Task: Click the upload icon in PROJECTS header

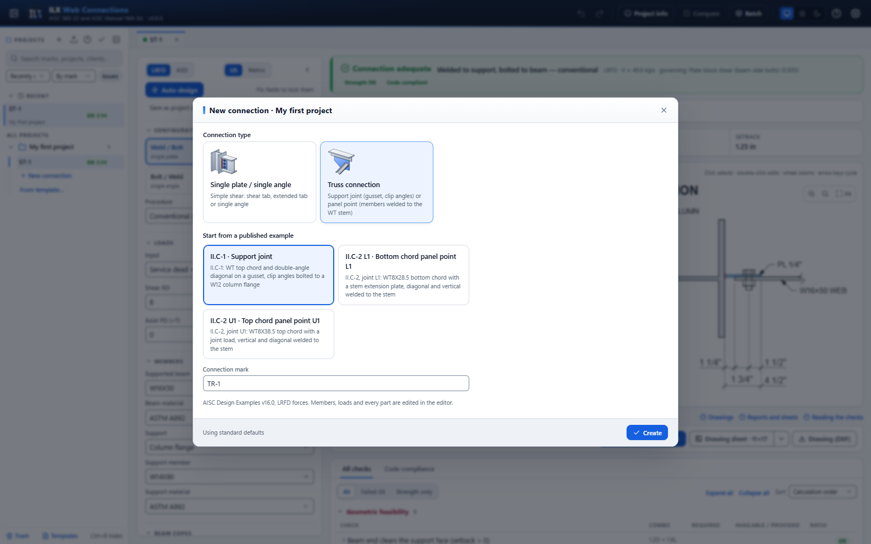Action: coord(73,40)
